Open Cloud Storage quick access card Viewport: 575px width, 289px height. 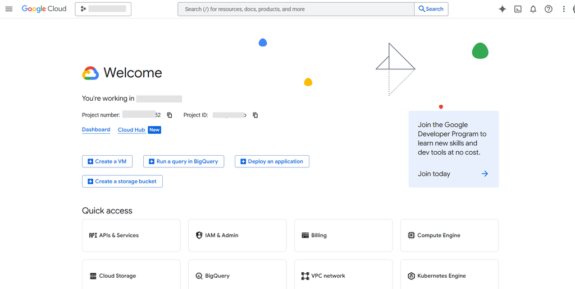[131, 274]
